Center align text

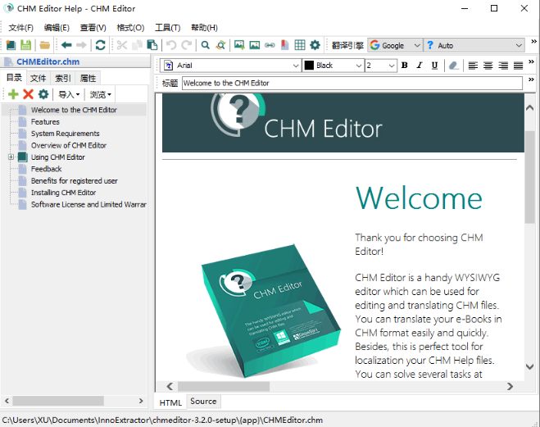488,65
